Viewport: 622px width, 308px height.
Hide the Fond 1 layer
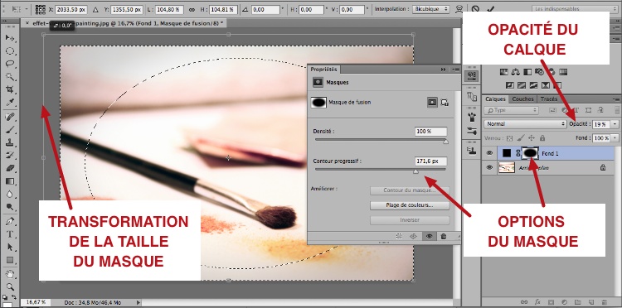pyautogui.click(x=489, y=153)
